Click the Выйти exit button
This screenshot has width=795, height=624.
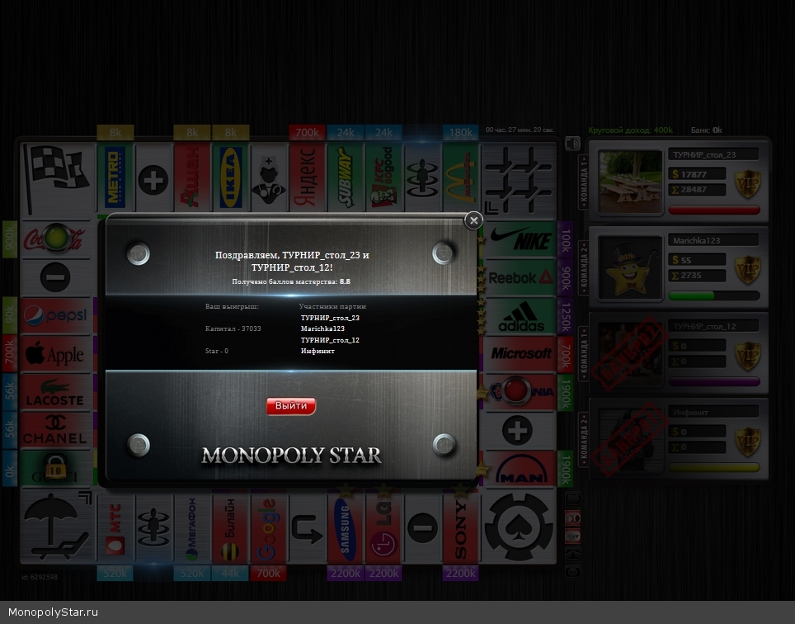pyautogui.click(x=291, y=406)
